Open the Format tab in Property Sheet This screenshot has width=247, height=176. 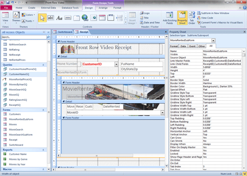[x=174, y=46]
